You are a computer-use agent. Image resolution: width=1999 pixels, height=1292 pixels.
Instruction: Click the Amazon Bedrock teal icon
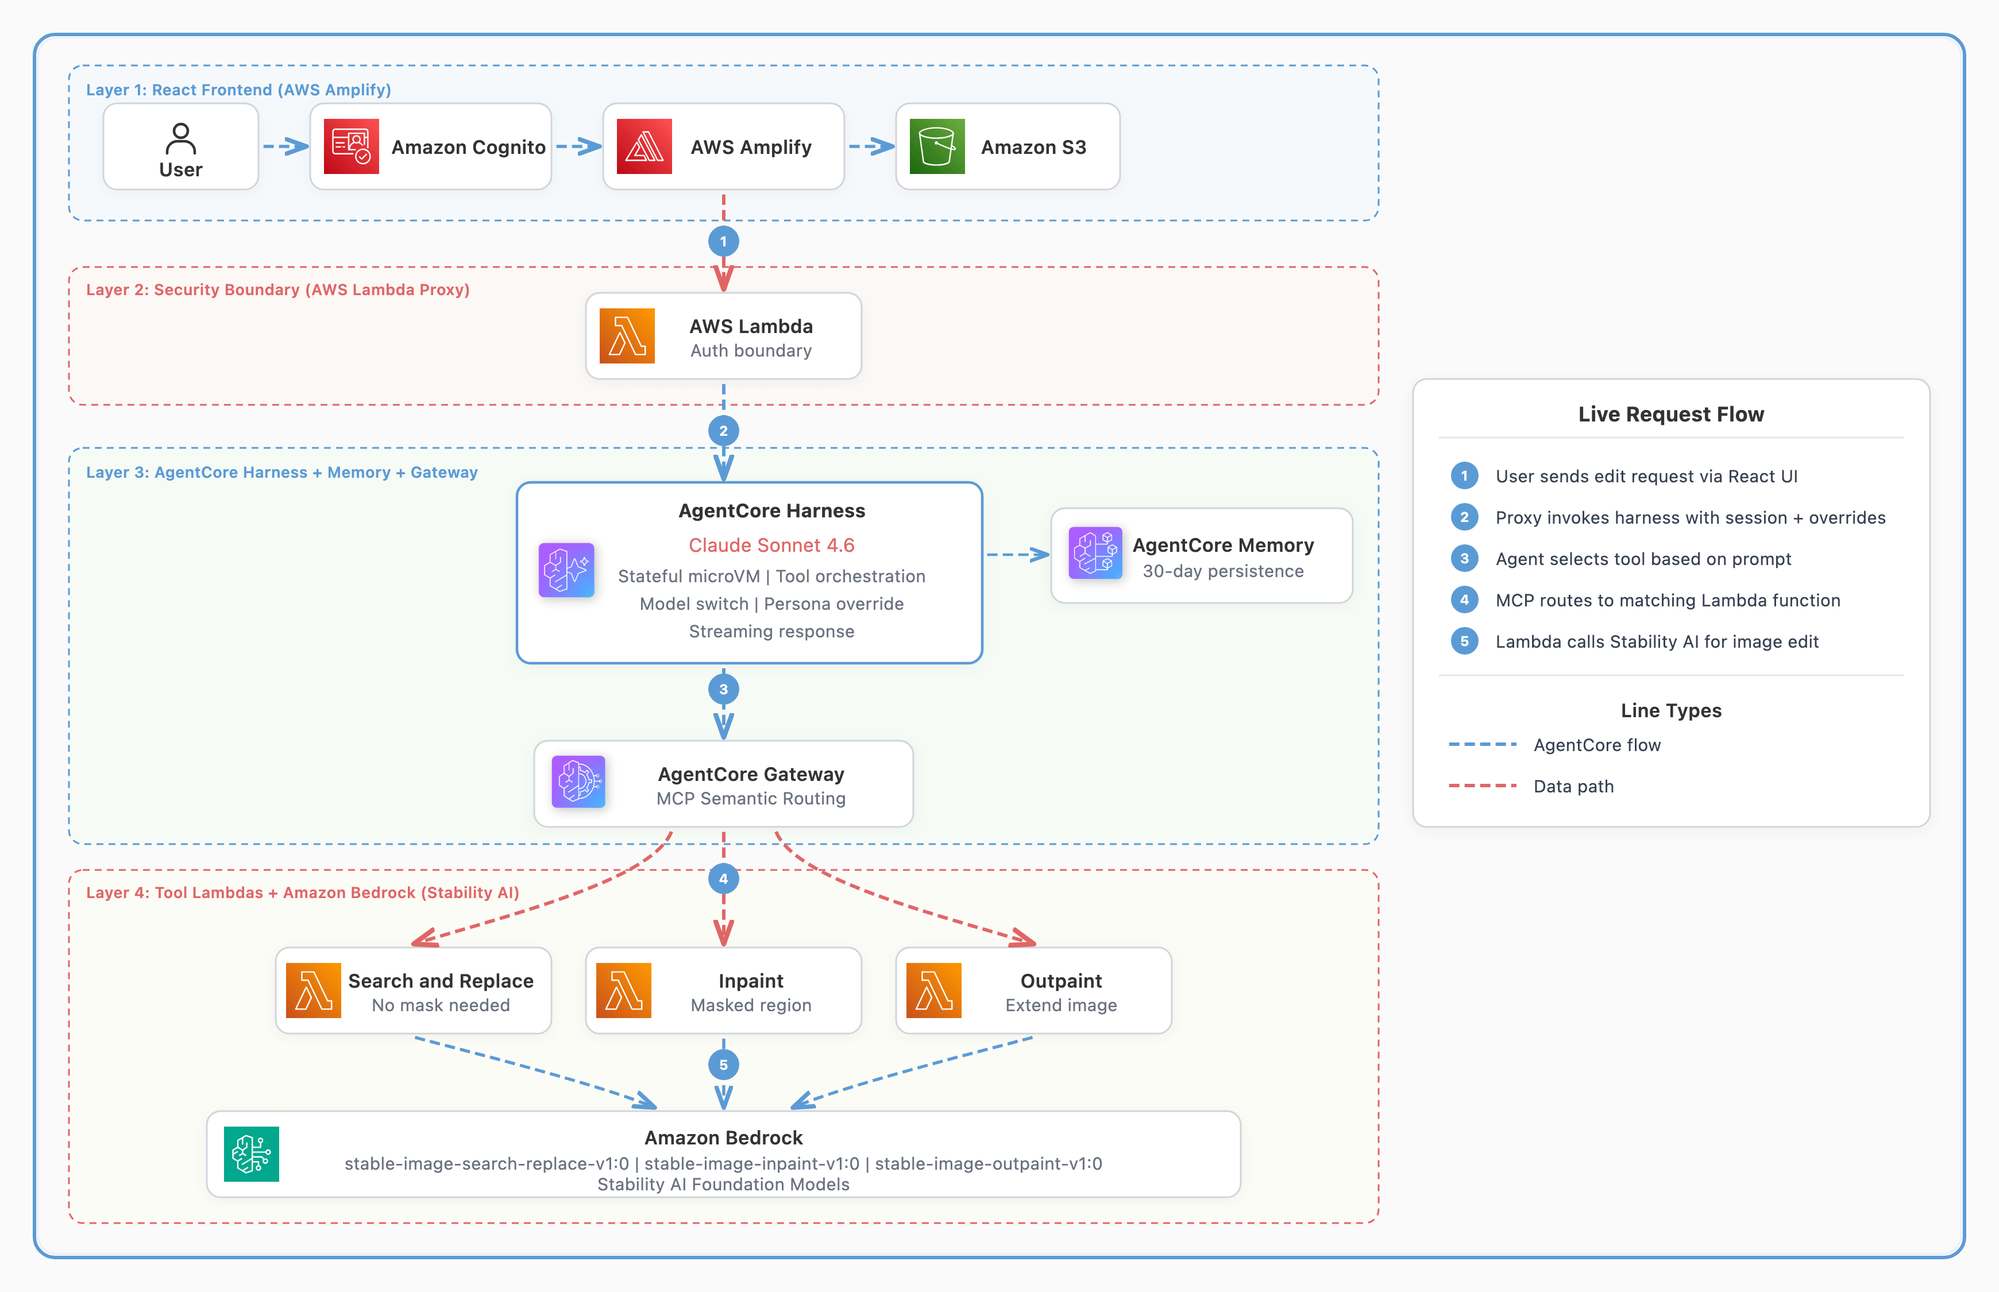tap(251, 1154)
